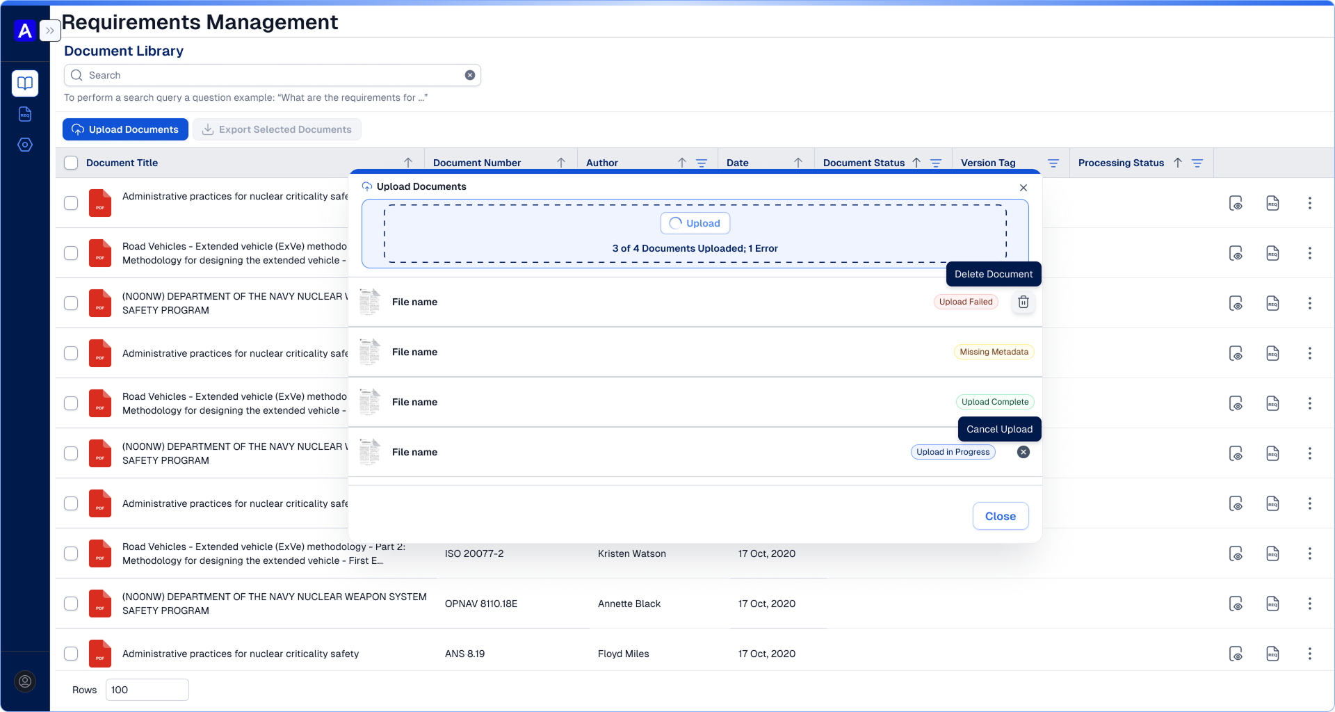
Task: Close the upload dialog via Close button
Action: coord(1001,516)
